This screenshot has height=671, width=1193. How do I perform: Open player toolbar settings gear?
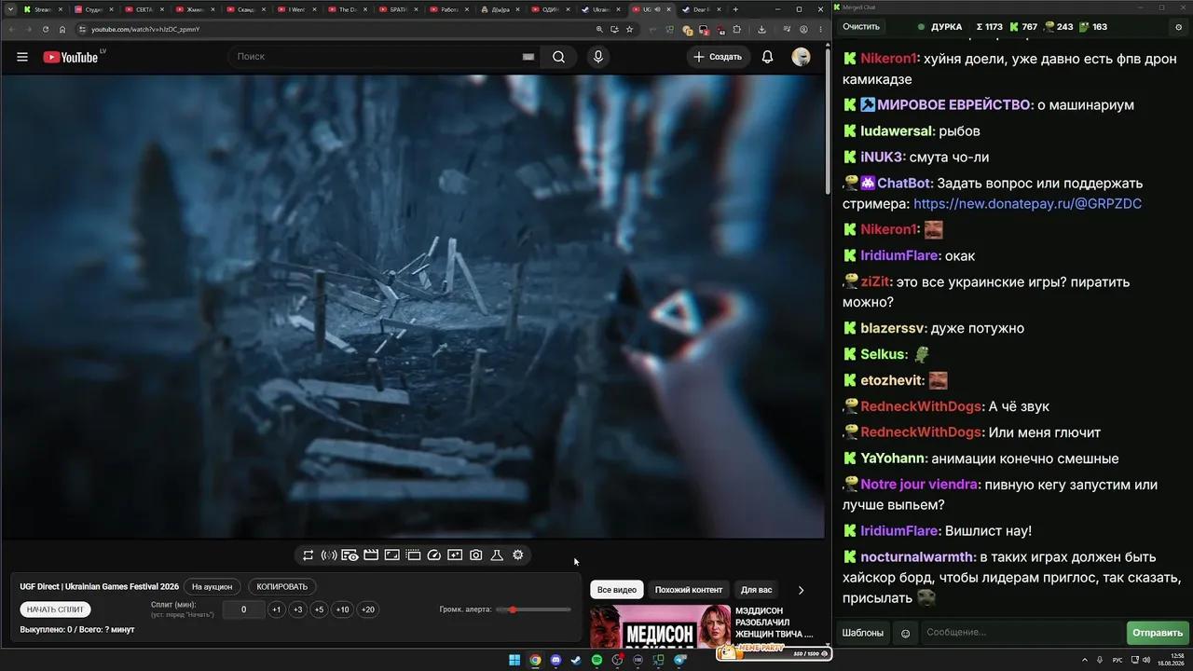(518, 555)
